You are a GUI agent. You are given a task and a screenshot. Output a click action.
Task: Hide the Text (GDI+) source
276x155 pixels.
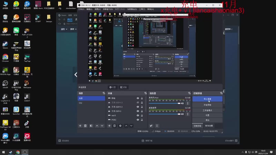[x=138, y=111]
